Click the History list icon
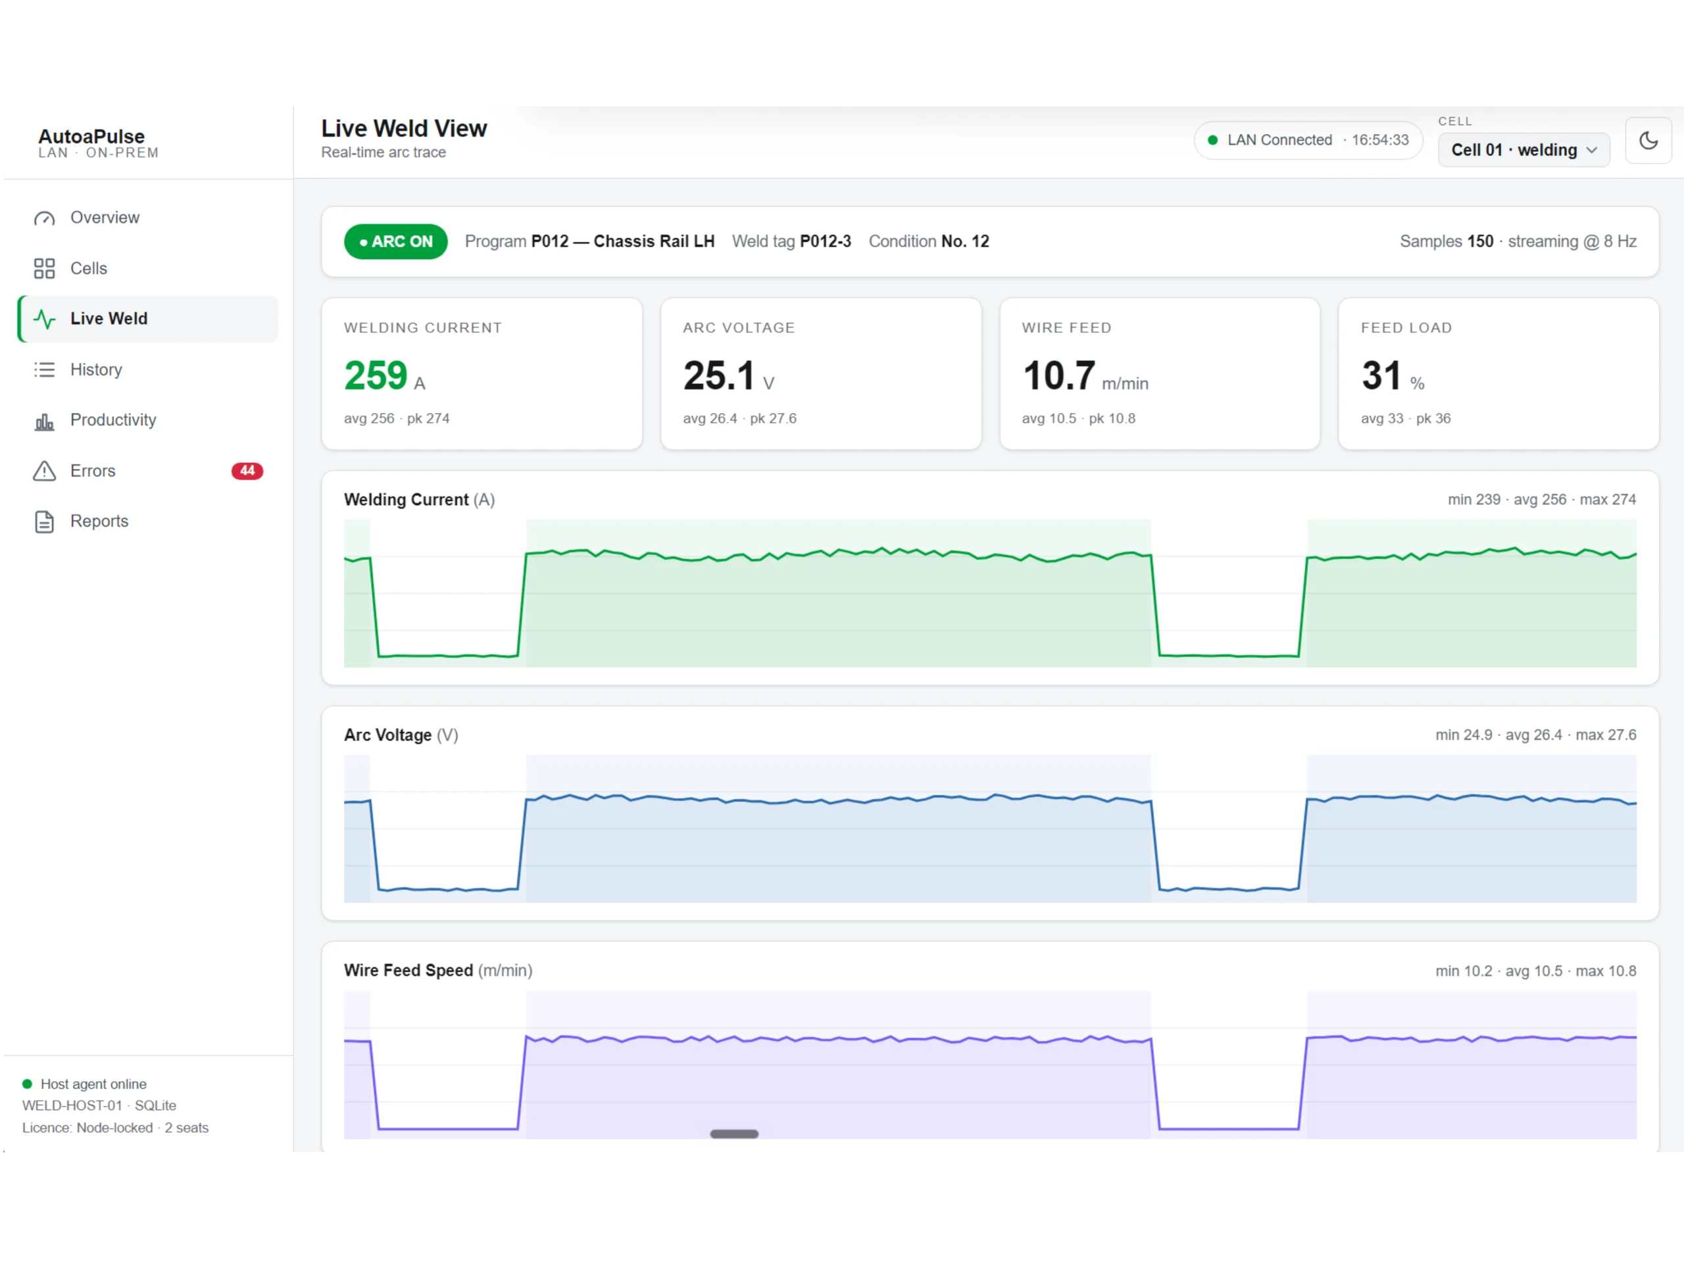1684x1262 pixels. pos(44,370)
